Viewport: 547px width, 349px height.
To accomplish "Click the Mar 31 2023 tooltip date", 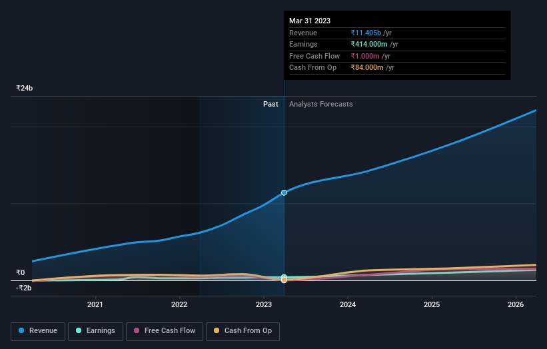I will (x=310, y=21).
